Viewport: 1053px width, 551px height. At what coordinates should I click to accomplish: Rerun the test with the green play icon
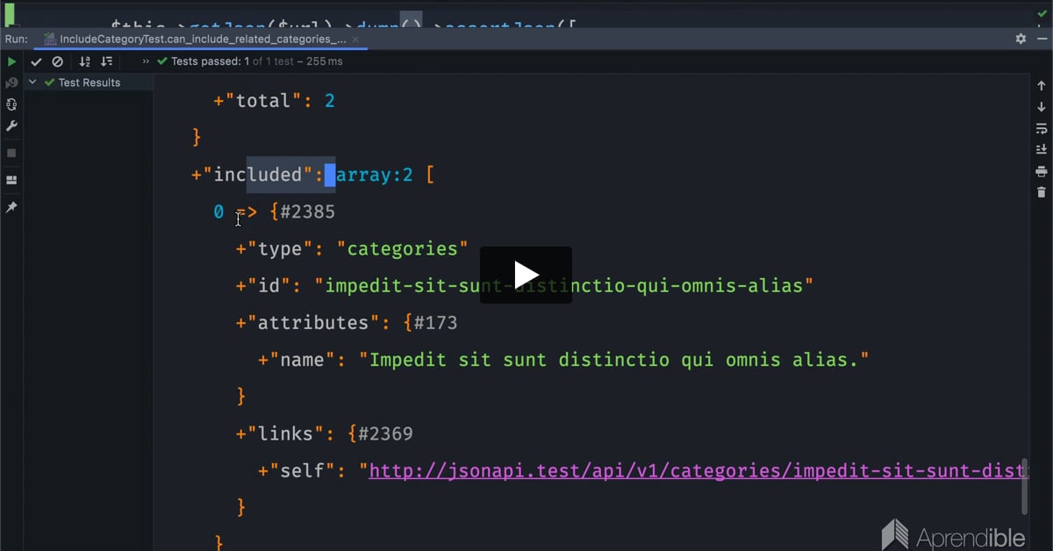coord(11,61)
